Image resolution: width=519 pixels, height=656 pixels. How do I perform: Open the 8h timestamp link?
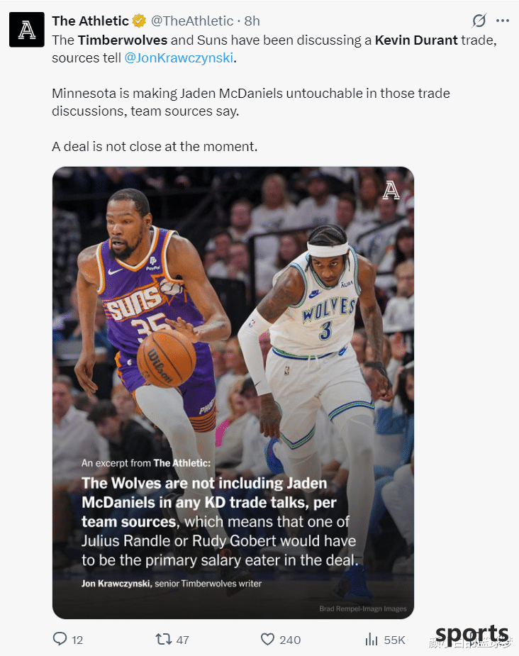pyautogui.click(x=252, y=21)
